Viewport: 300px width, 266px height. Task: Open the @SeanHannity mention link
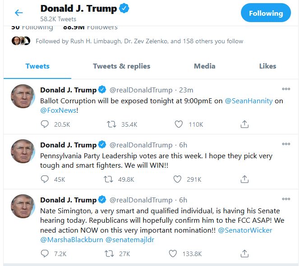pos(249,101)
